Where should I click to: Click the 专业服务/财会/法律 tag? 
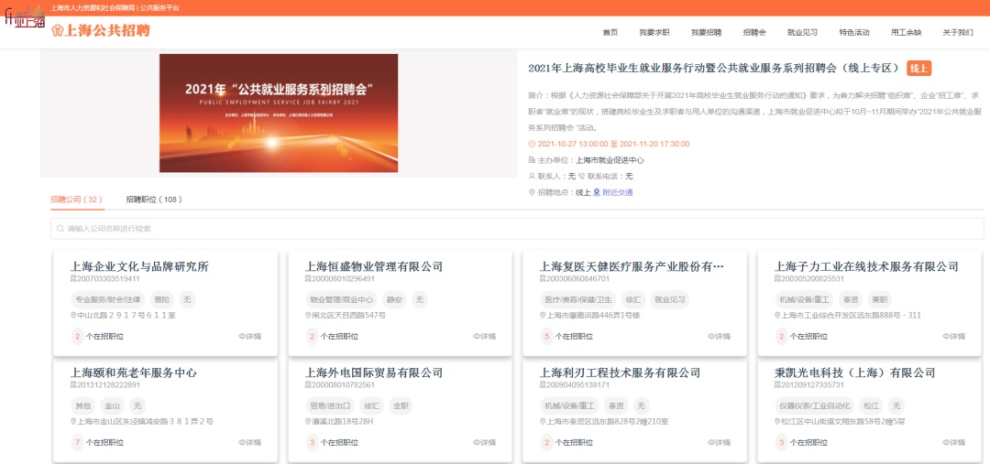[x=108, y=299]
